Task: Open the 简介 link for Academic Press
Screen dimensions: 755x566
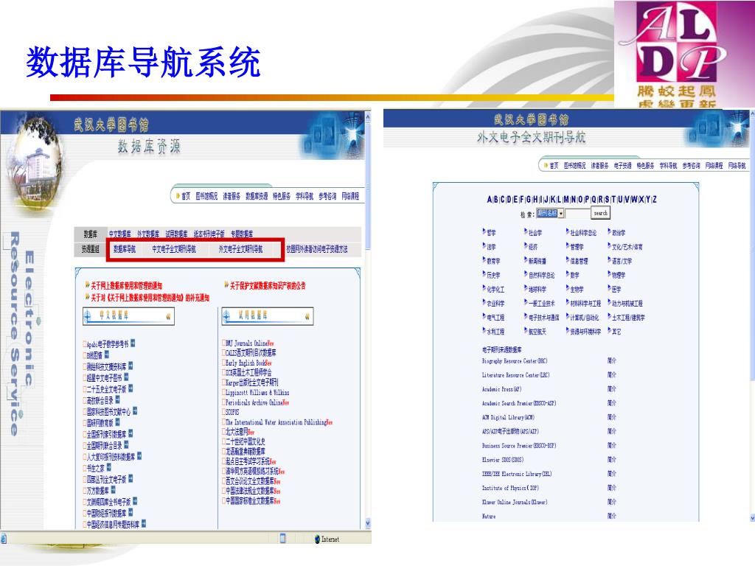Action: [x=611, y=389]
